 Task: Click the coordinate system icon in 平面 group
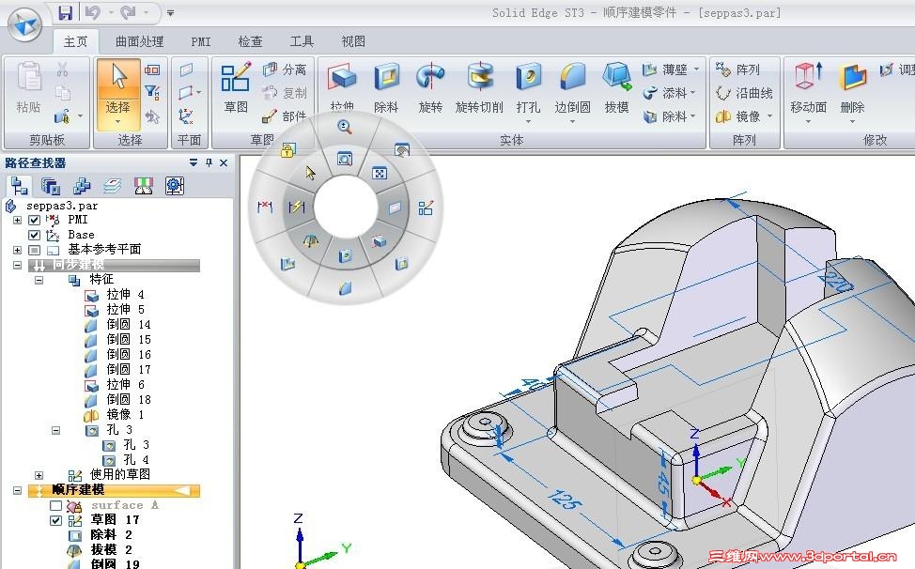click(x=187, y=115)
